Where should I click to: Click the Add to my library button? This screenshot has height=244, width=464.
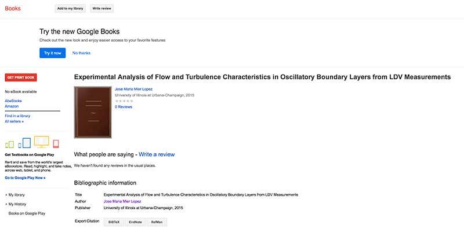(x=70, y=9)
